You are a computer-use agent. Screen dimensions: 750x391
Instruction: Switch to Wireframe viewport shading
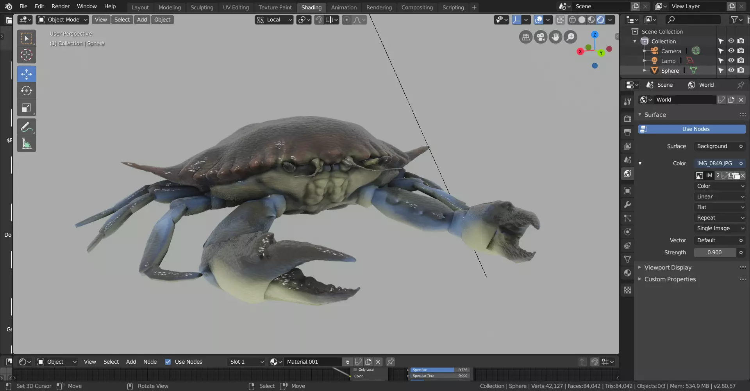572,20
